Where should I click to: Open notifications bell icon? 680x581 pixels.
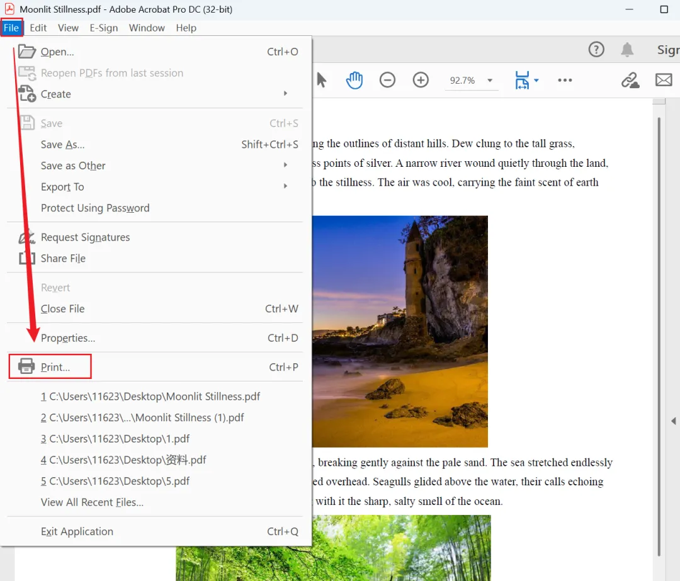click(627, 50)
